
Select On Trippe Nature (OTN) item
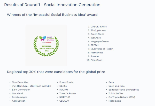pyautogui.click(x=122, y=97)
